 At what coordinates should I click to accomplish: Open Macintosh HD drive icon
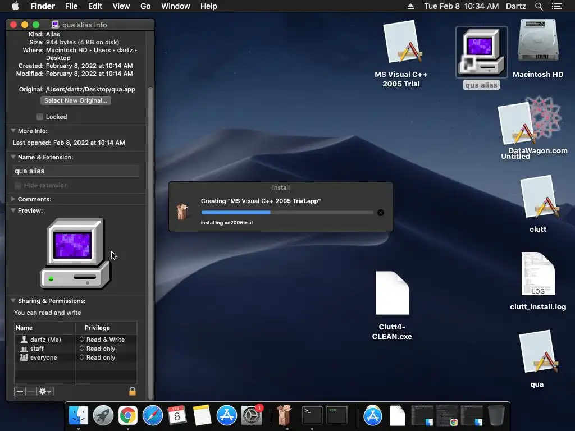pos(538,41)
